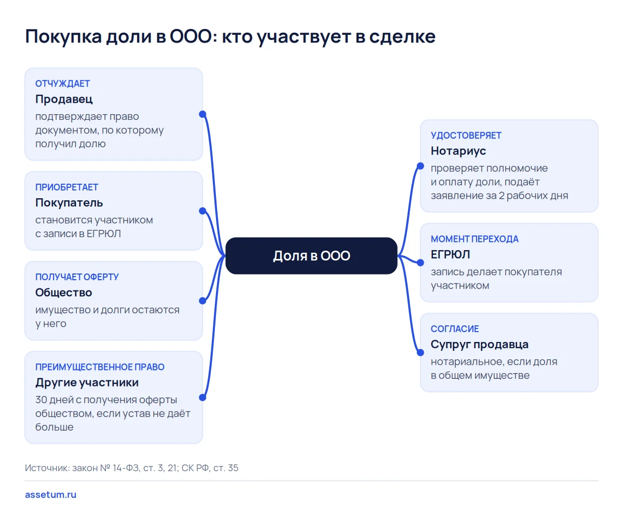Open the assetum.ru link

tap(50, 495)
